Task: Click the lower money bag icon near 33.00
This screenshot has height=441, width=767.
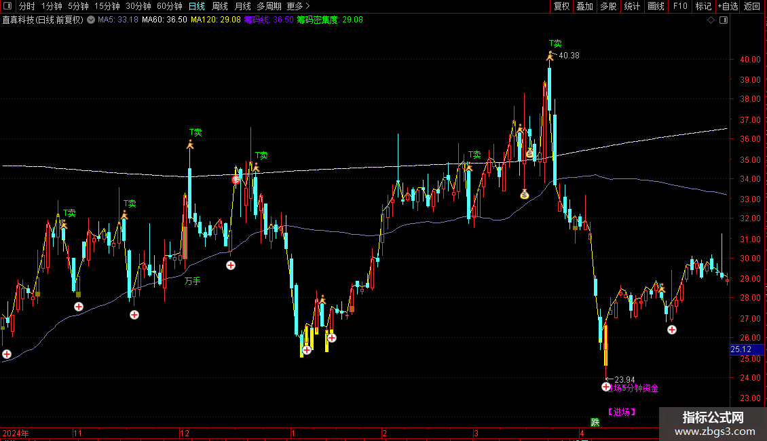Action: (x=525, y=195)
